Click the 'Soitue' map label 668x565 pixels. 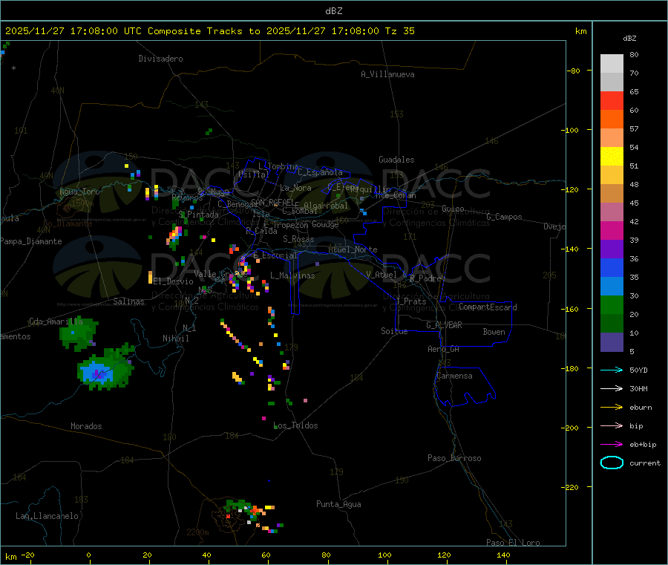[394, 331]
